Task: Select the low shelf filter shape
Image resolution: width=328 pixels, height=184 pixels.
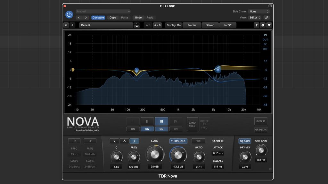Action: tap(114, 141)
